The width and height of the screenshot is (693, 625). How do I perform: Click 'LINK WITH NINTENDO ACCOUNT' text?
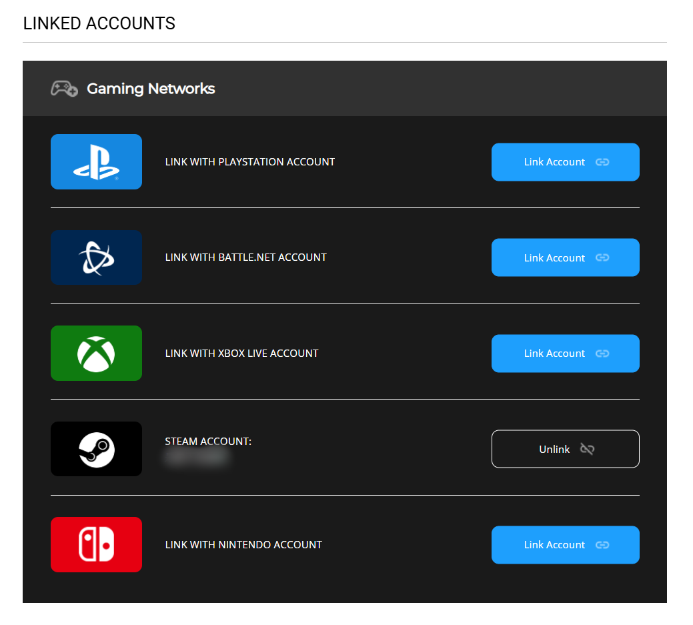(x=243, y=544)
